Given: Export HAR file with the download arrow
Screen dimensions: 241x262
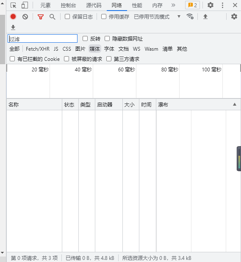Looking at the screenshot, I should [13, 27].
